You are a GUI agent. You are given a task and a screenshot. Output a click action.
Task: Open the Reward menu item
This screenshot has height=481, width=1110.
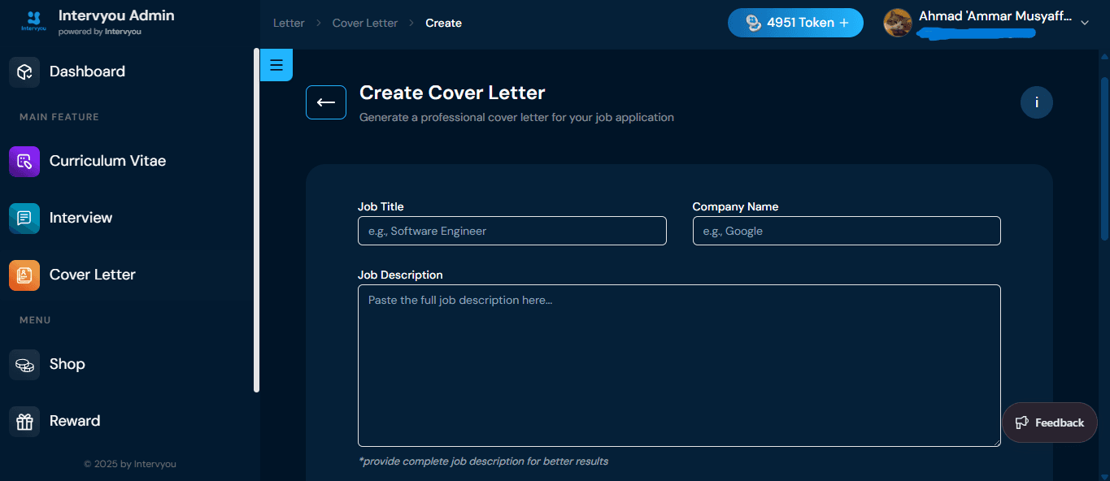pos(130,421)
